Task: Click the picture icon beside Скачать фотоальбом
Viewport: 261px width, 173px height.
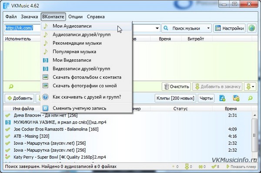Action: tap(45, 77)
